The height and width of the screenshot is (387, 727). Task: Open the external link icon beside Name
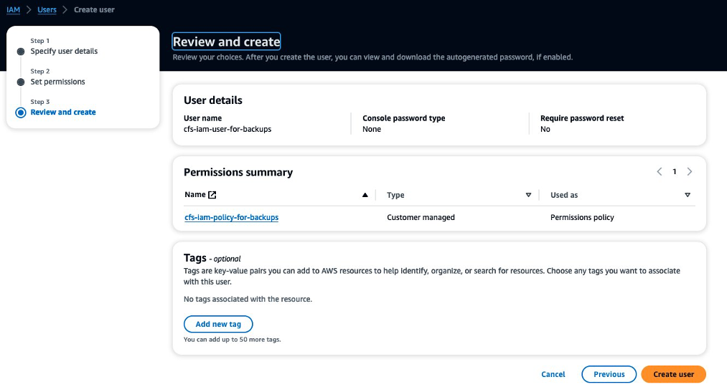point(212,195)
